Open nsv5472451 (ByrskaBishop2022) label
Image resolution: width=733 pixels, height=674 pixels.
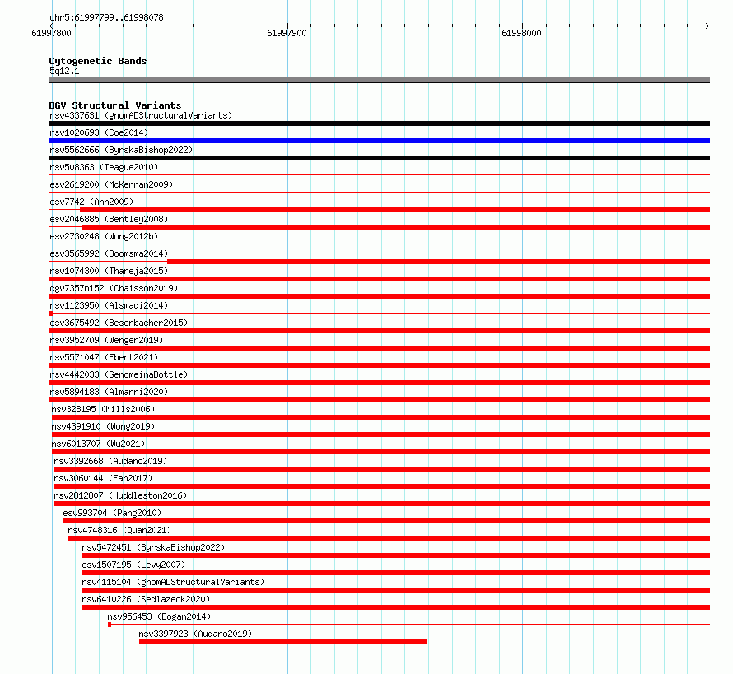[153, 547]
